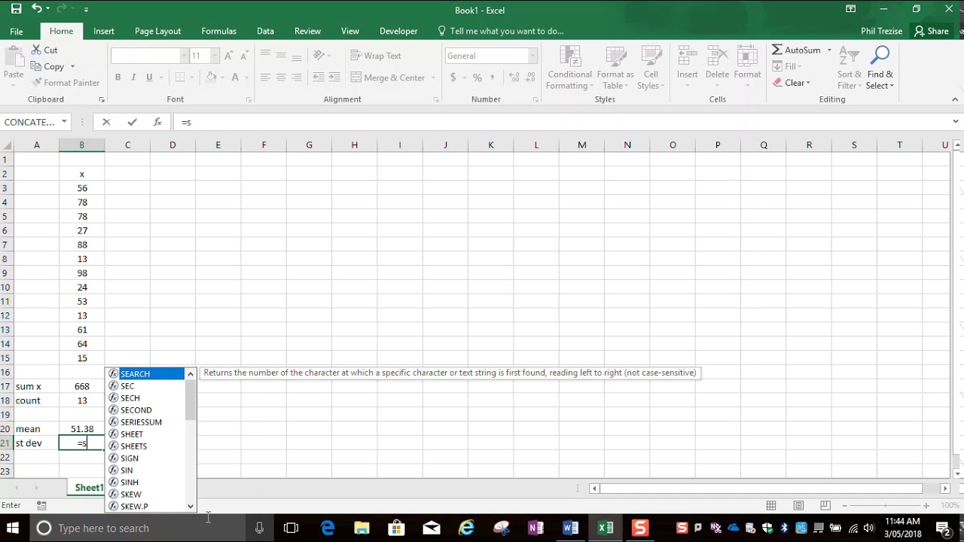Screen dimensions: 964x542
Task: Click Merge & Center button
Action: click(388, 78)
